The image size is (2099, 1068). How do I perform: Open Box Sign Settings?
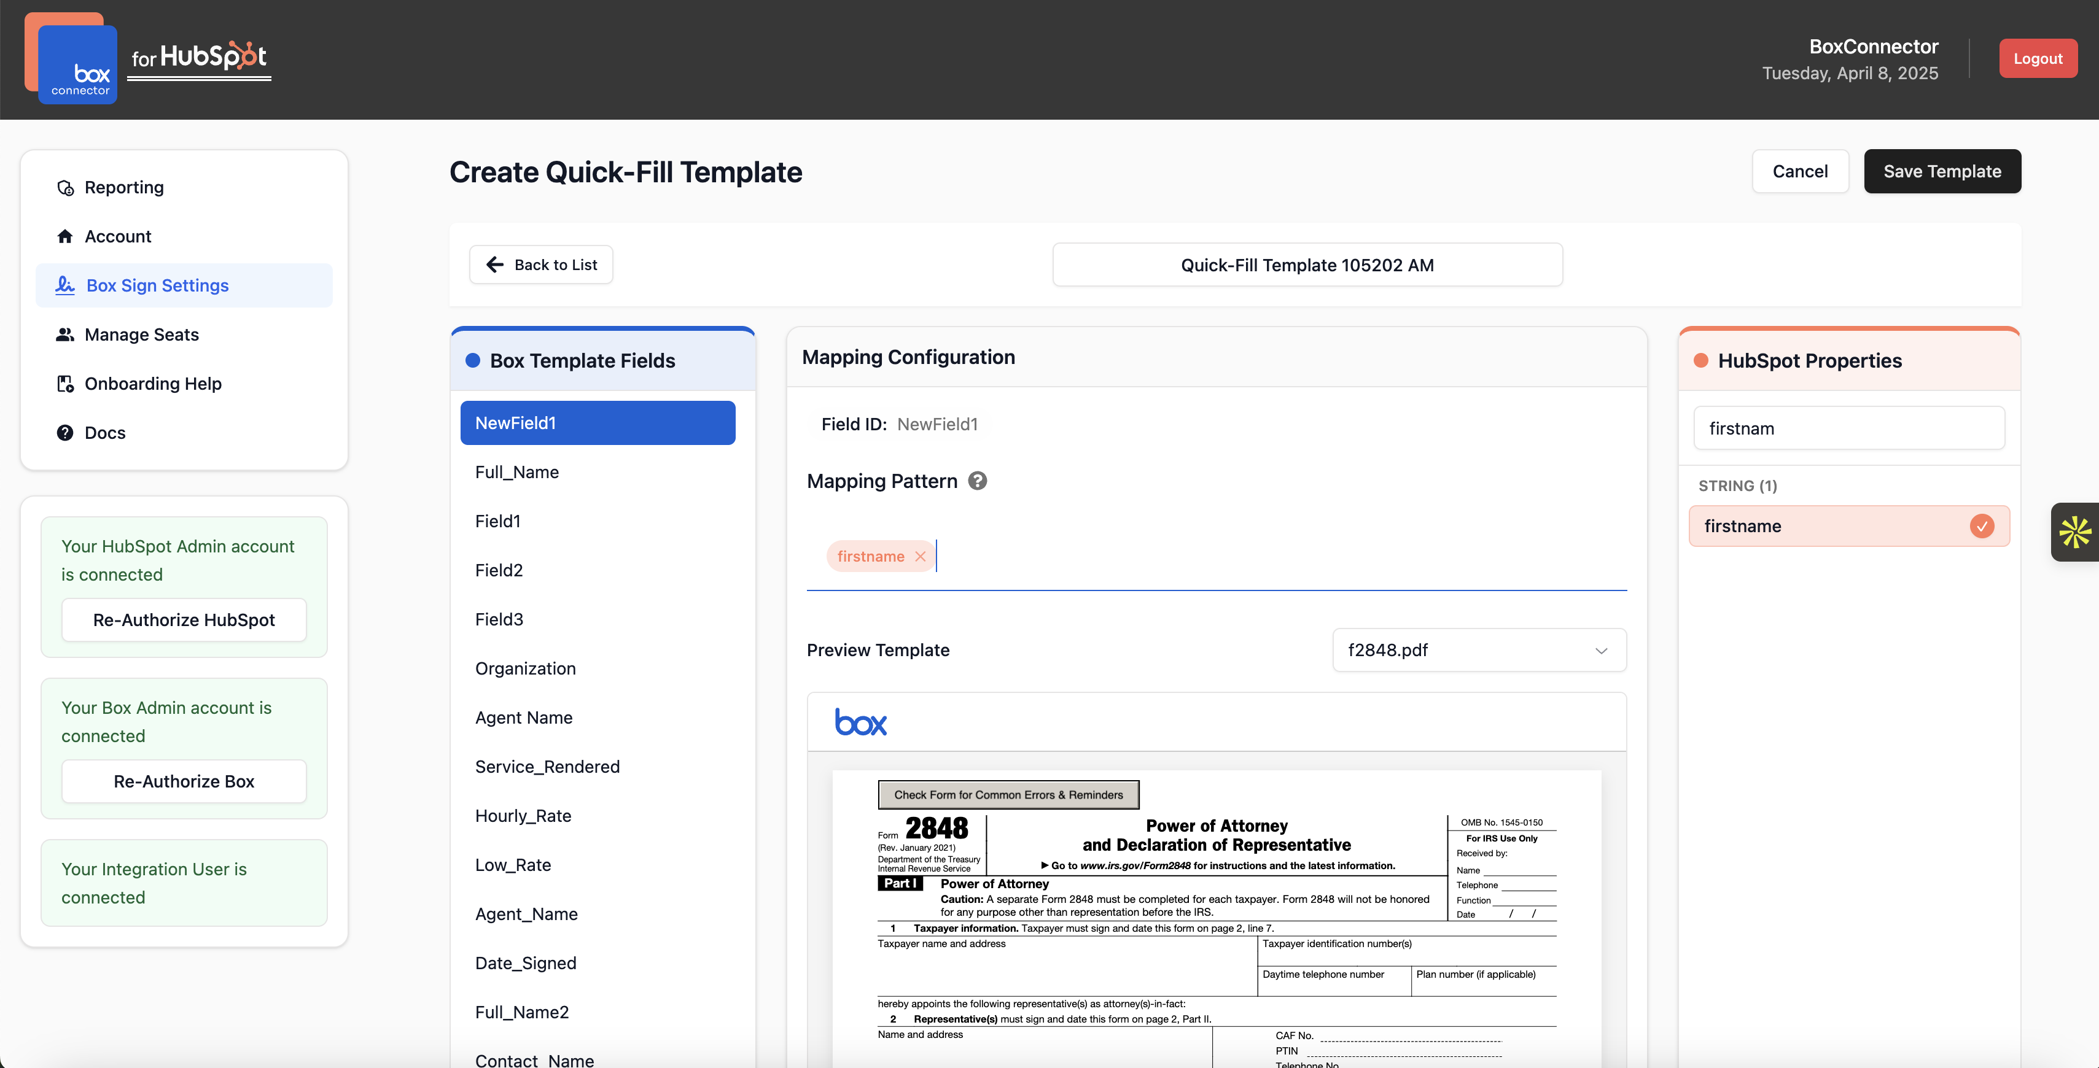(184, 285)
